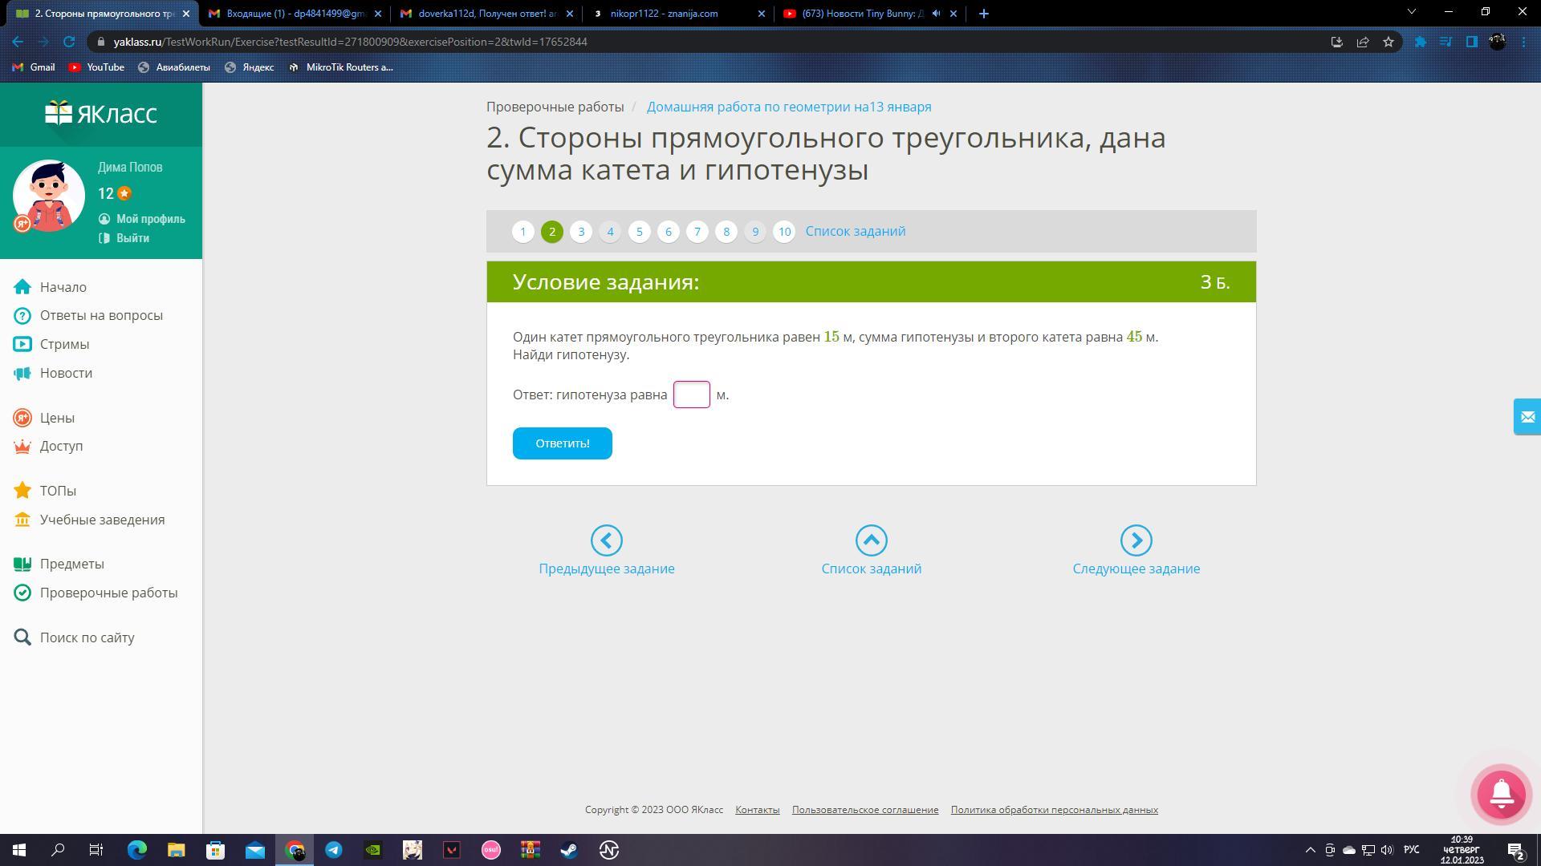Image resolution: width=1541 pixels, height=866 pixels.
Task: Open Домашняя работа по геометрии breadcrumb
Action: (x=789, y=107)
